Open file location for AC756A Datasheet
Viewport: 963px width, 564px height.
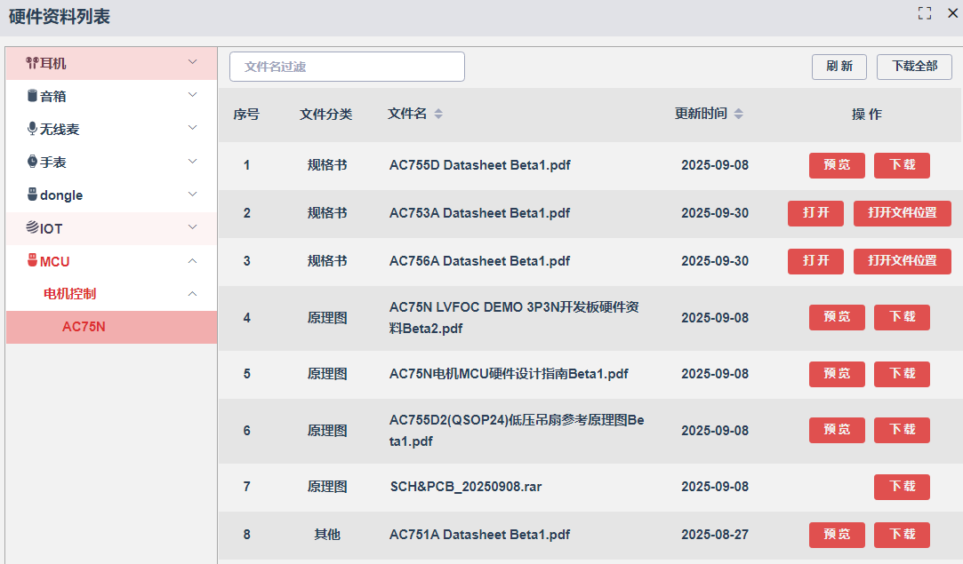(x=903, y=261)
